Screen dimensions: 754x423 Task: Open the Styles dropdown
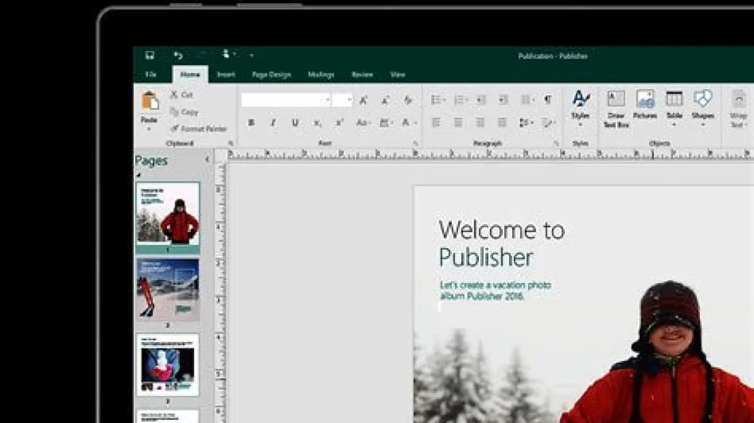pos(580,124)
